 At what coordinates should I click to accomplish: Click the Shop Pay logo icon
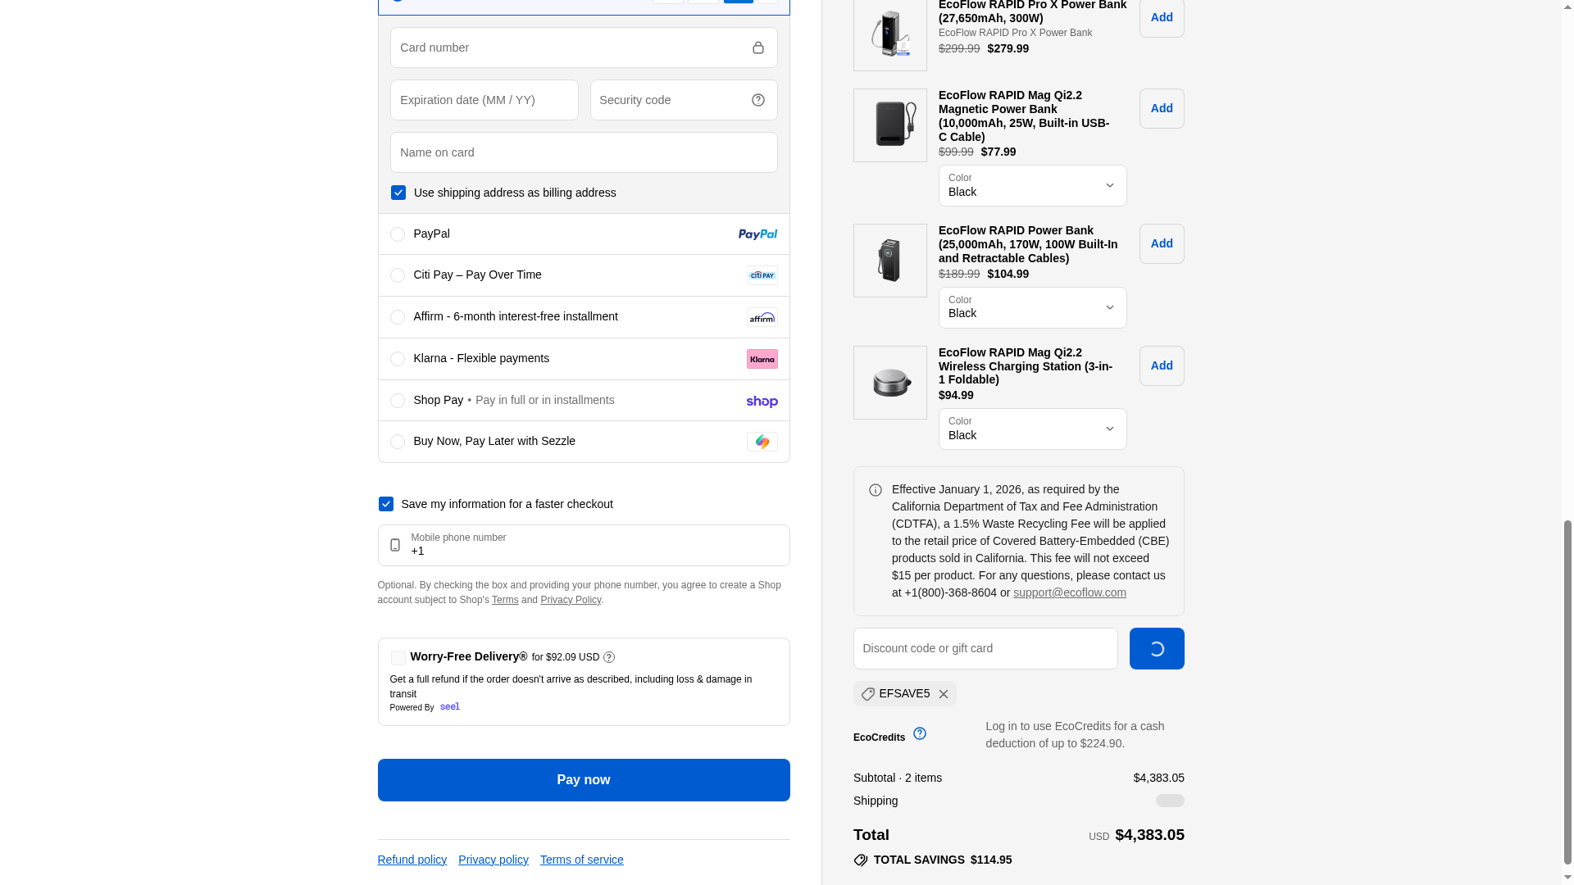coord(762,402)
